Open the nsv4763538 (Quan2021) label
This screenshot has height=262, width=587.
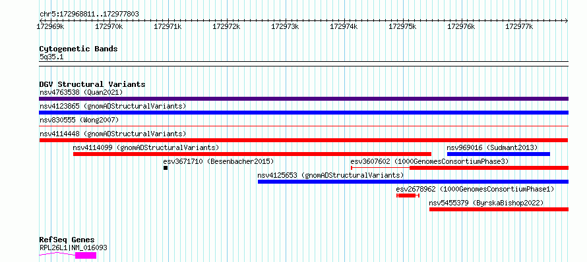pyautogui.click(x=81, y=92)
